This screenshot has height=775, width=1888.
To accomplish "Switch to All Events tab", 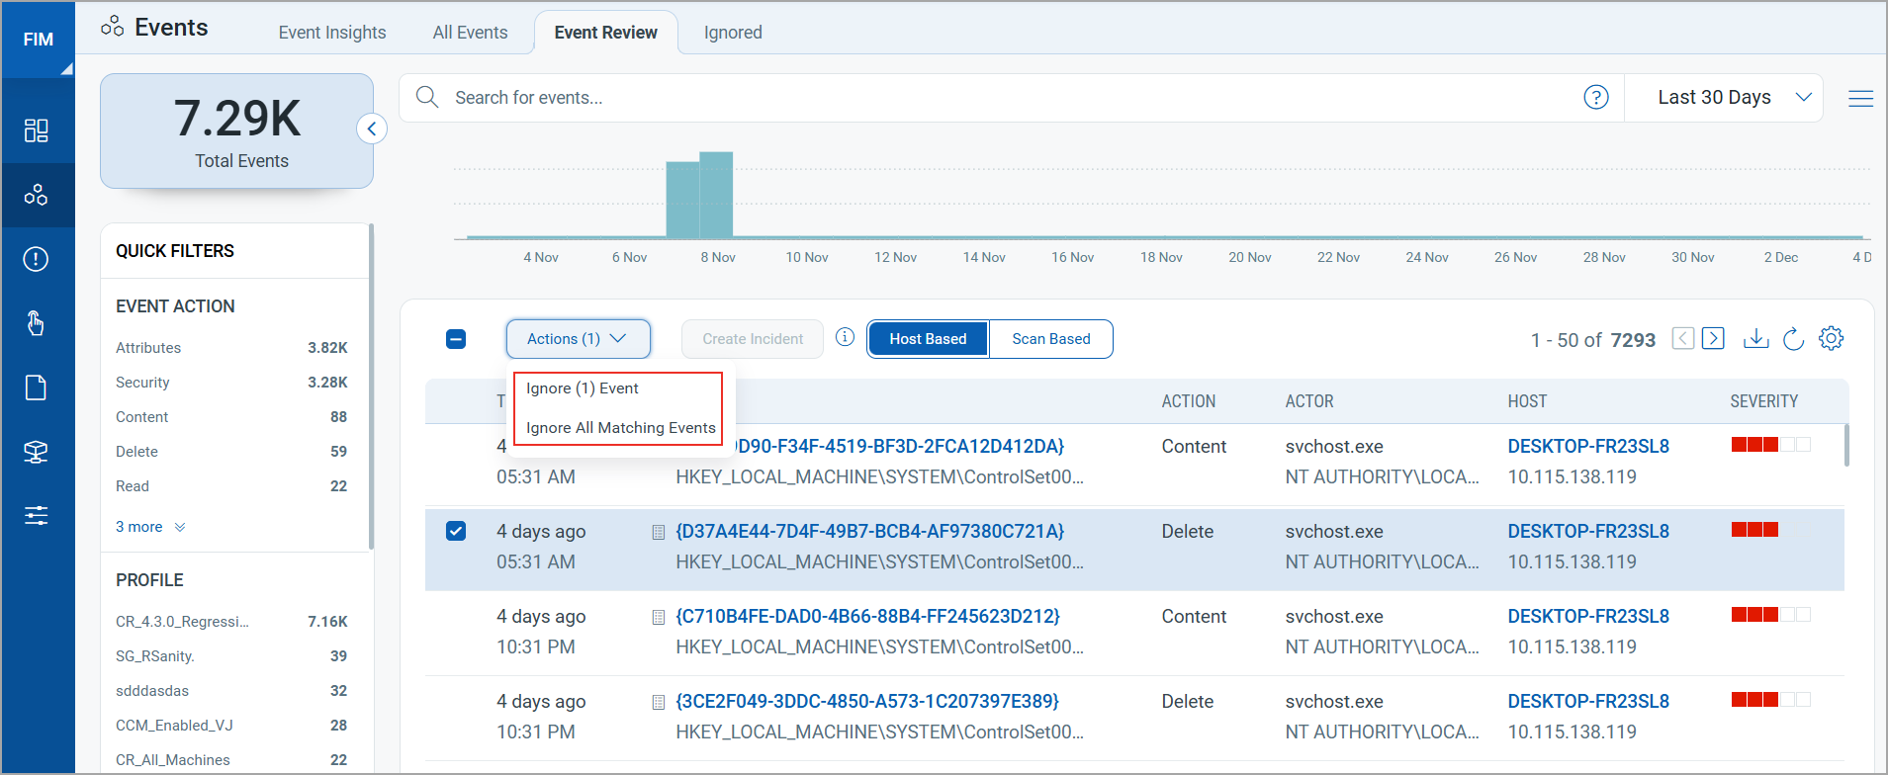I will tap(470, 33).
